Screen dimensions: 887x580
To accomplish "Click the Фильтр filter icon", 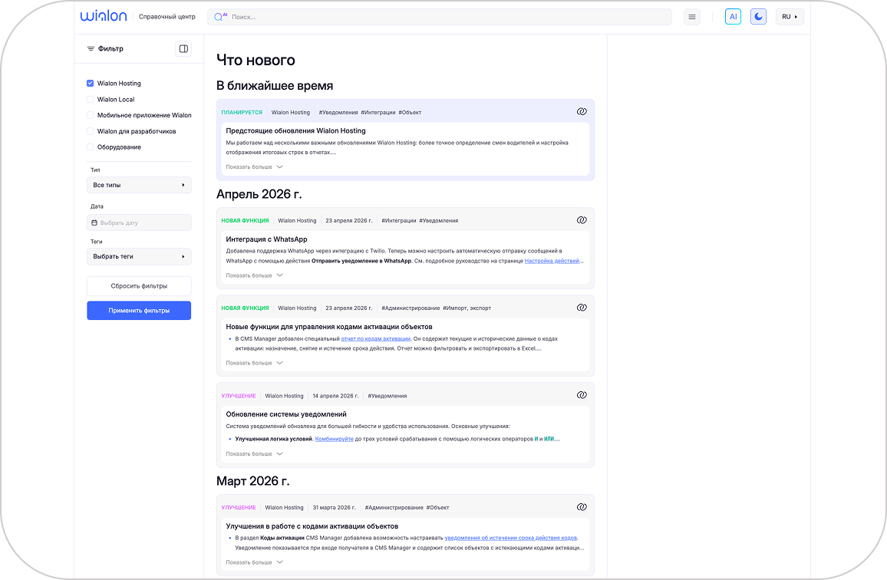I will pyautogui.click(x=91, y=48).
